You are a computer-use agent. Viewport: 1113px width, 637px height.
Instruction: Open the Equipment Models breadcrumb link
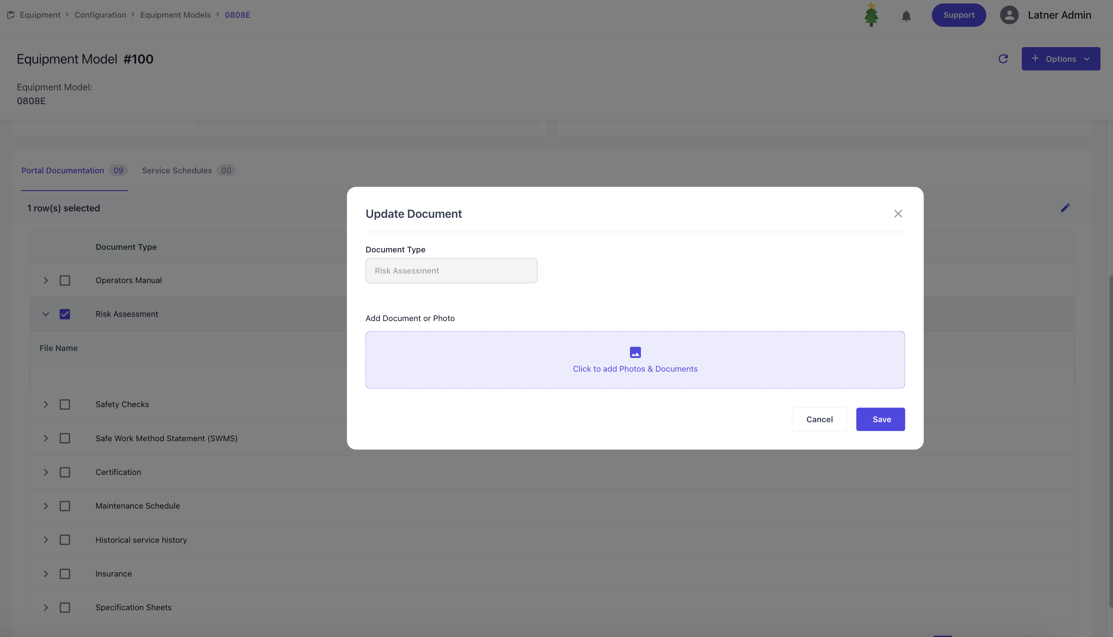175,15
